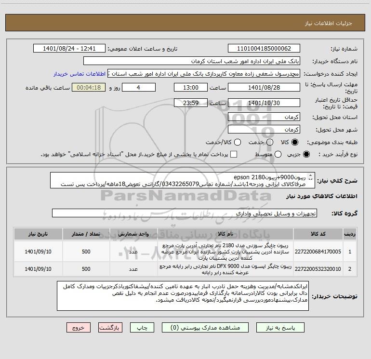
Task: Click the خروج exit button
Action: point(79,328)
